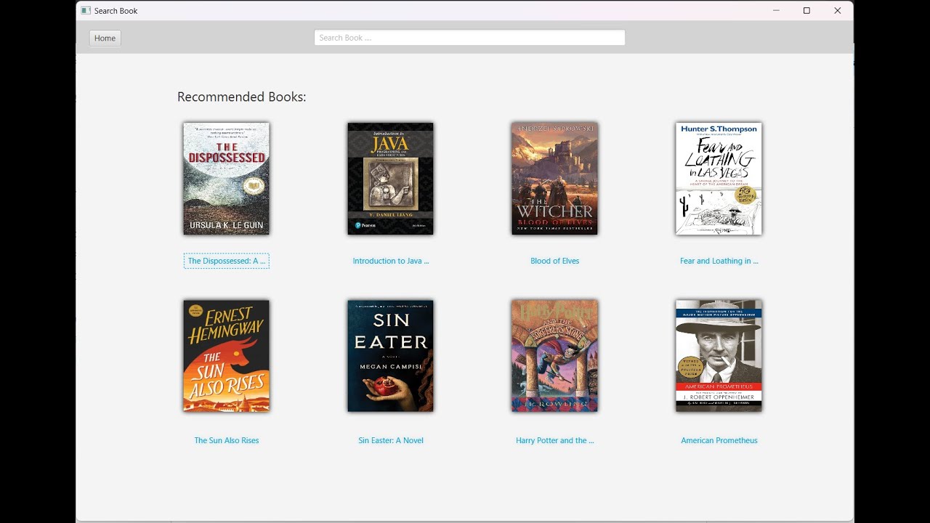Focus the Search Book input field
This screenshot has height=523, width=930.
(x=469, y=38)
